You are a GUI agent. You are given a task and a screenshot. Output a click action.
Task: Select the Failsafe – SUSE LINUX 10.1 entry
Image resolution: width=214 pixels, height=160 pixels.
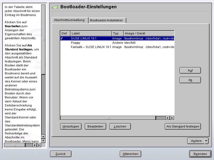coord(88,47)
